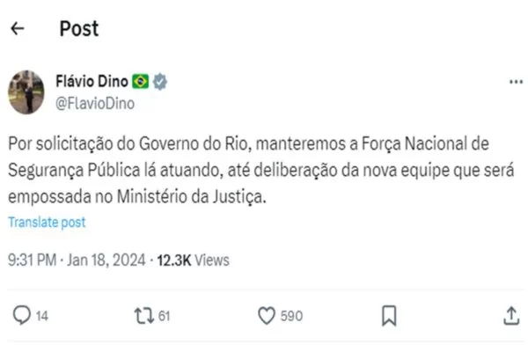Screen dimensions: 528x352
Task: Open Flávio Dino's profile picture
Action: pos(25,91)
